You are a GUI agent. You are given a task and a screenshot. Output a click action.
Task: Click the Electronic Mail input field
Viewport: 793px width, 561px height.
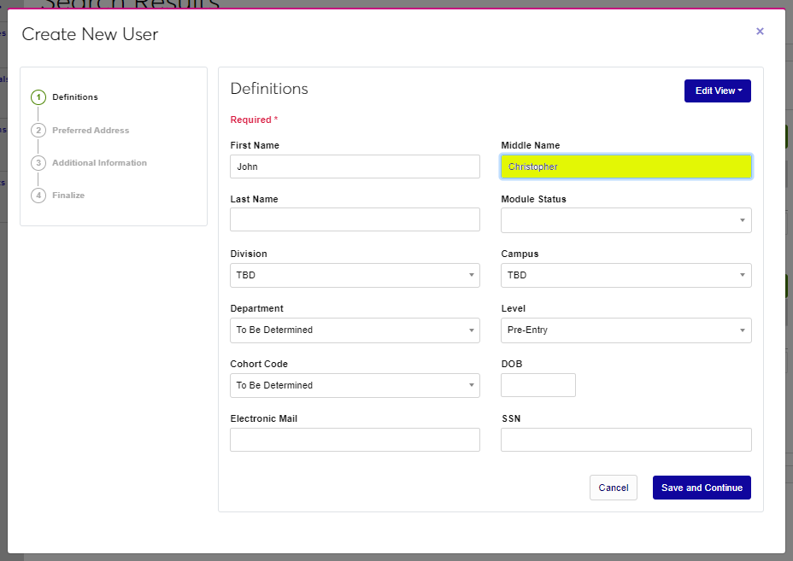[355, 440]
